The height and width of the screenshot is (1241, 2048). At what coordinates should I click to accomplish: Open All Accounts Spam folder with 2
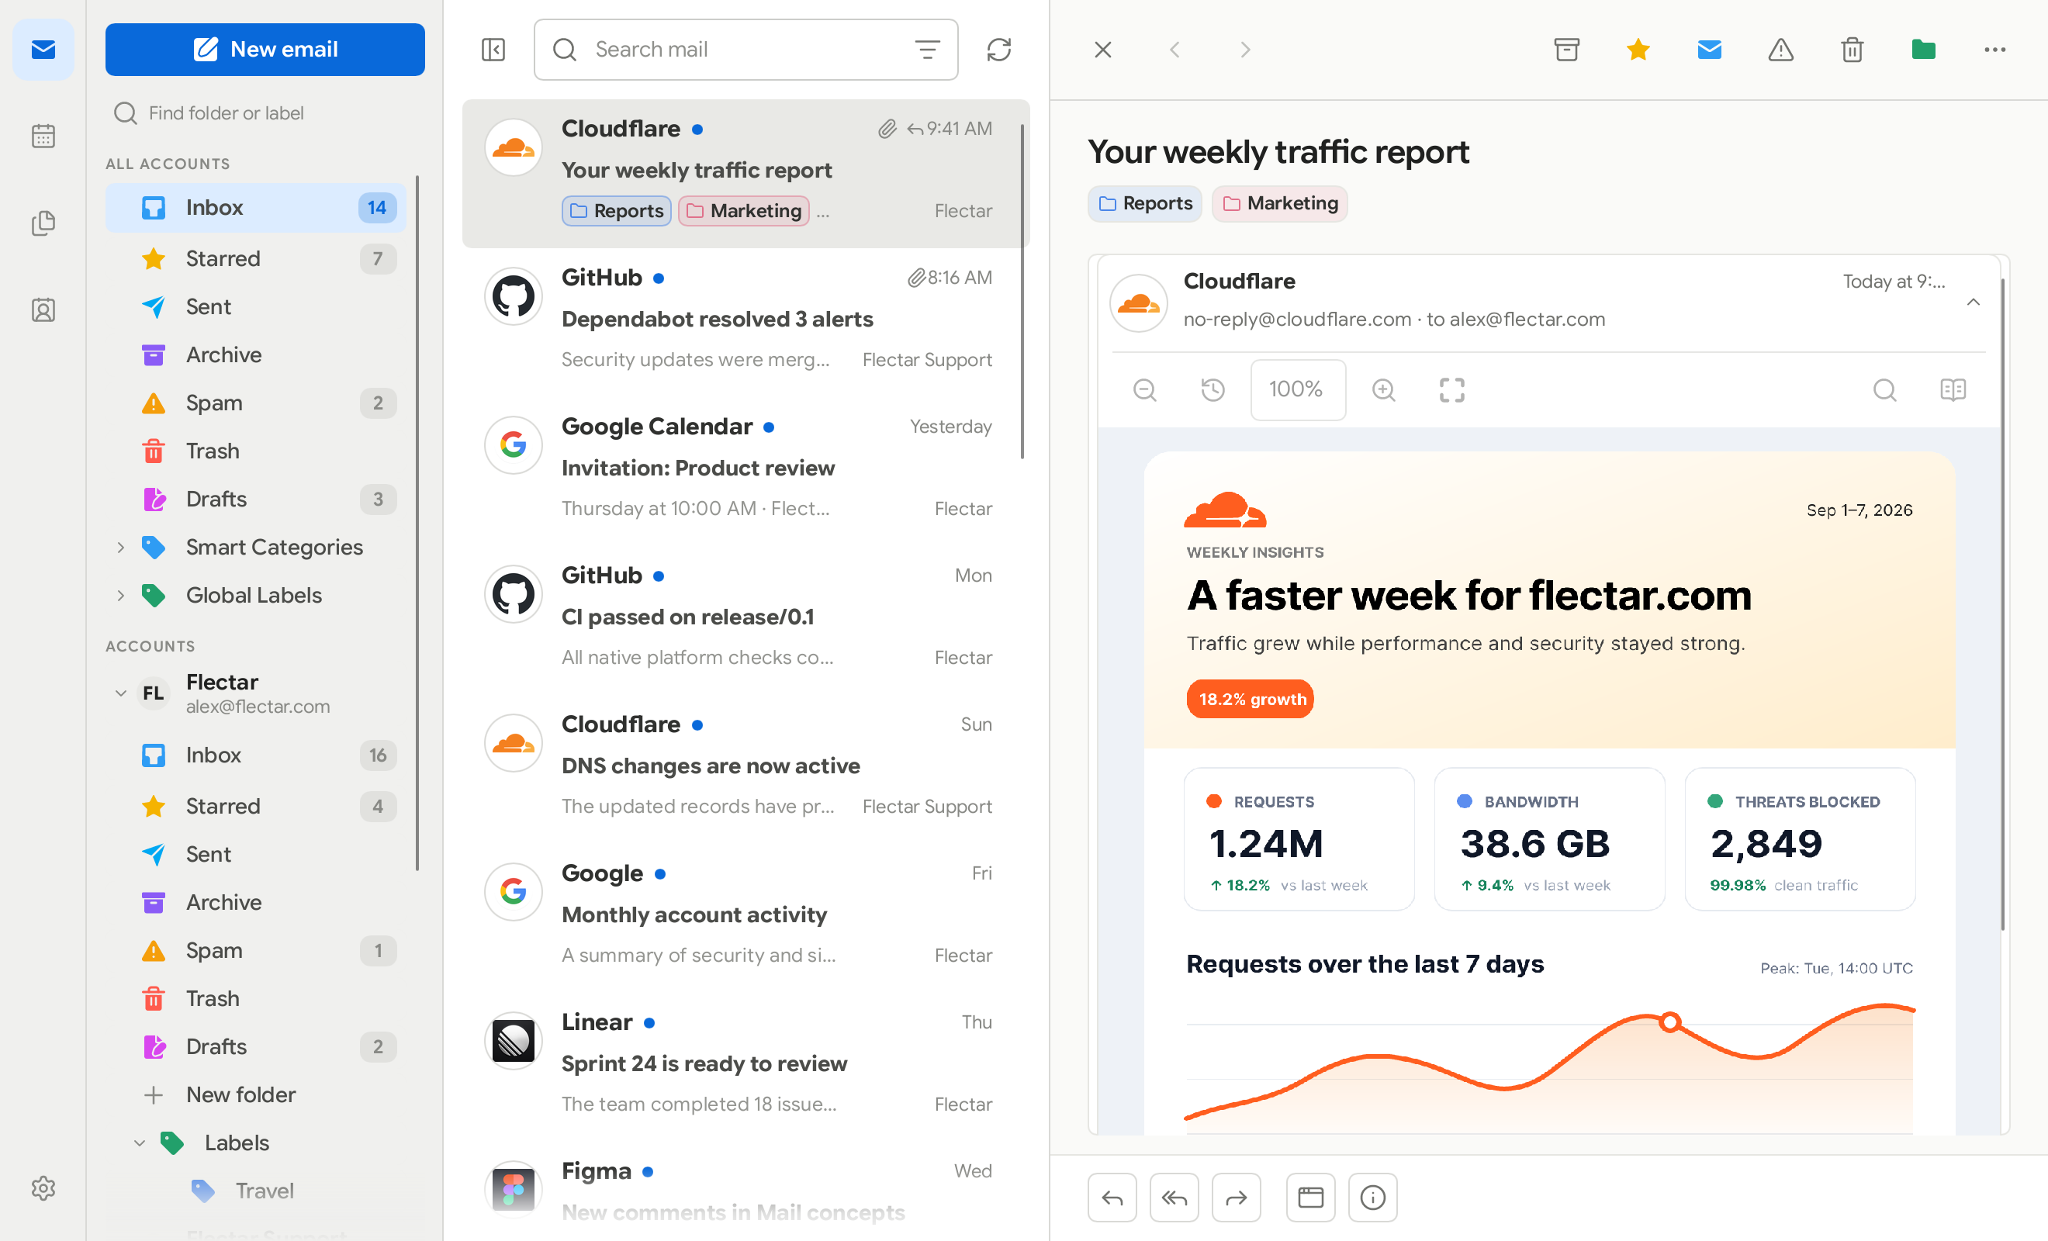pos(256,403)
